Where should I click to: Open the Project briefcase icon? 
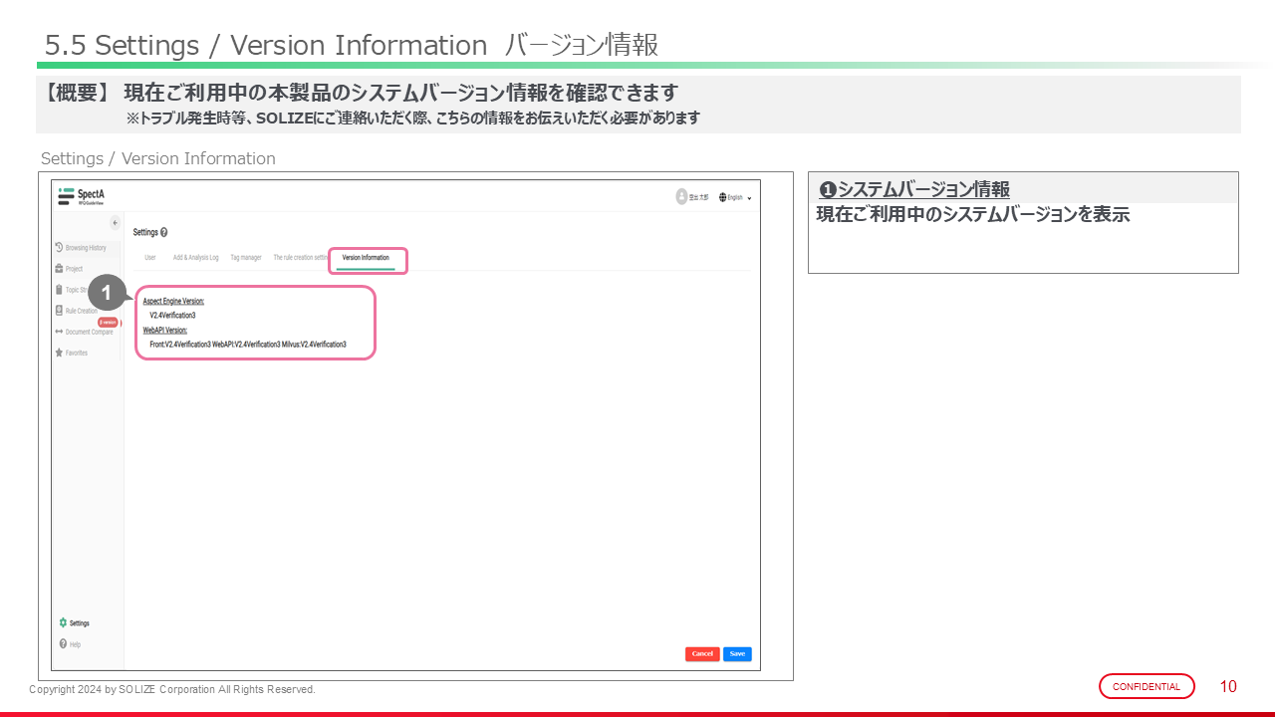pos(60,269)
